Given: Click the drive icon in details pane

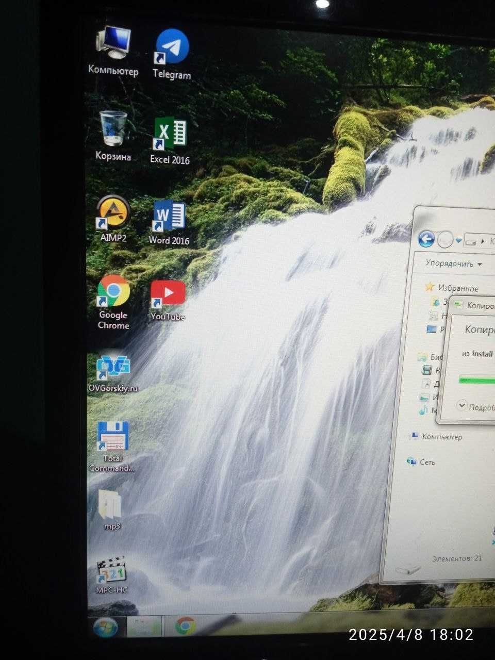Looking at the screenshot, I should (x=408, y=570).
